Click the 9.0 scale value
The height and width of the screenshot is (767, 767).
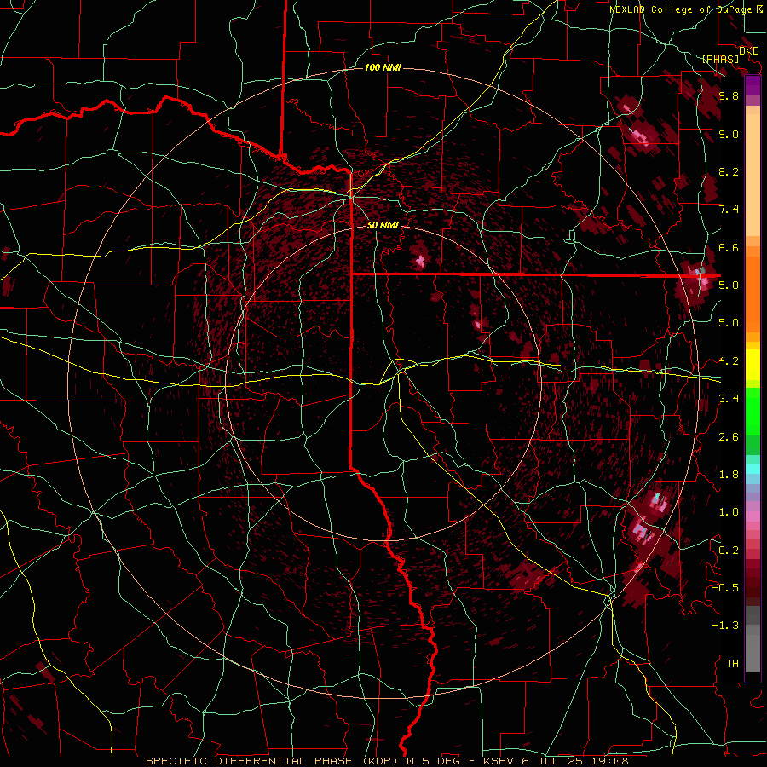pos(729,134)
